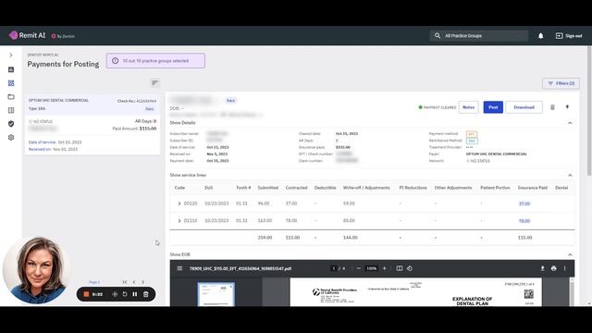Delete the recording with the trash icon

tap(146, 294)
